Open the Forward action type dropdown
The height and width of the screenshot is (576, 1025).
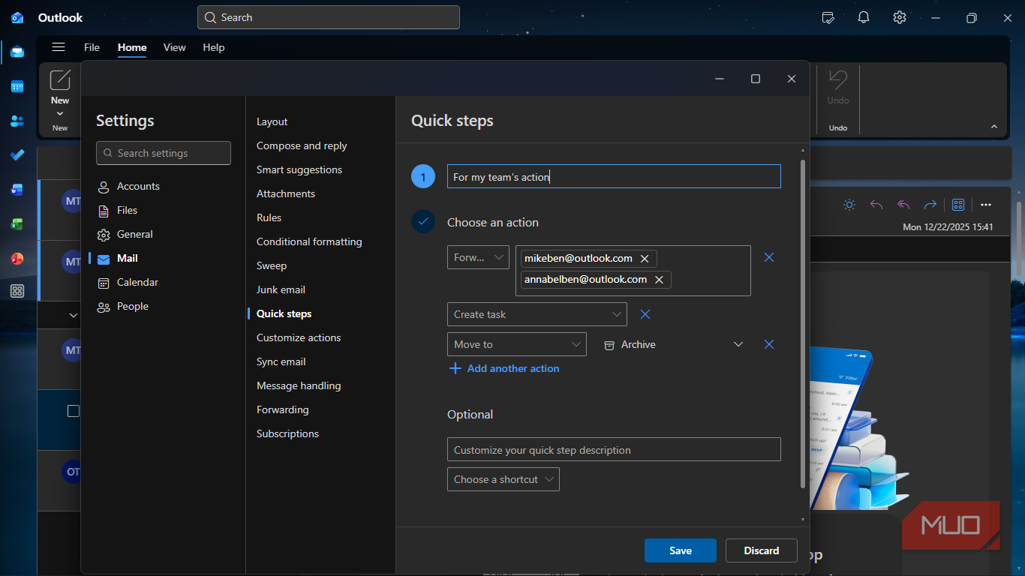pyautogui.click(x=479, y=257)
